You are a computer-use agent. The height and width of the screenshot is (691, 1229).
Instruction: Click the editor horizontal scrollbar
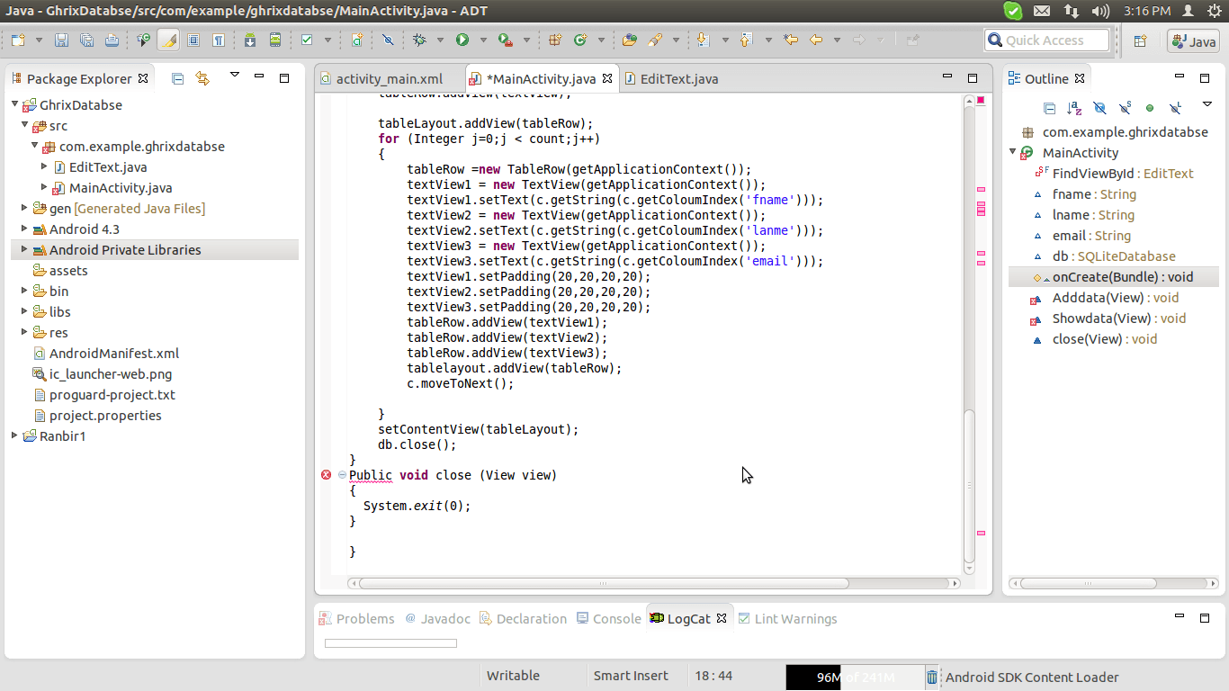click(x=603, y=583)
